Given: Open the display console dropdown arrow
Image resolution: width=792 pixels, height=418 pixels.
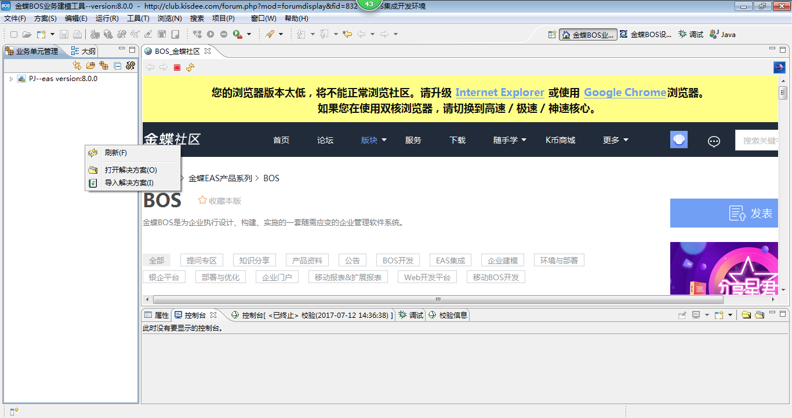Looking at the screenshot, I should coord(707,315).
